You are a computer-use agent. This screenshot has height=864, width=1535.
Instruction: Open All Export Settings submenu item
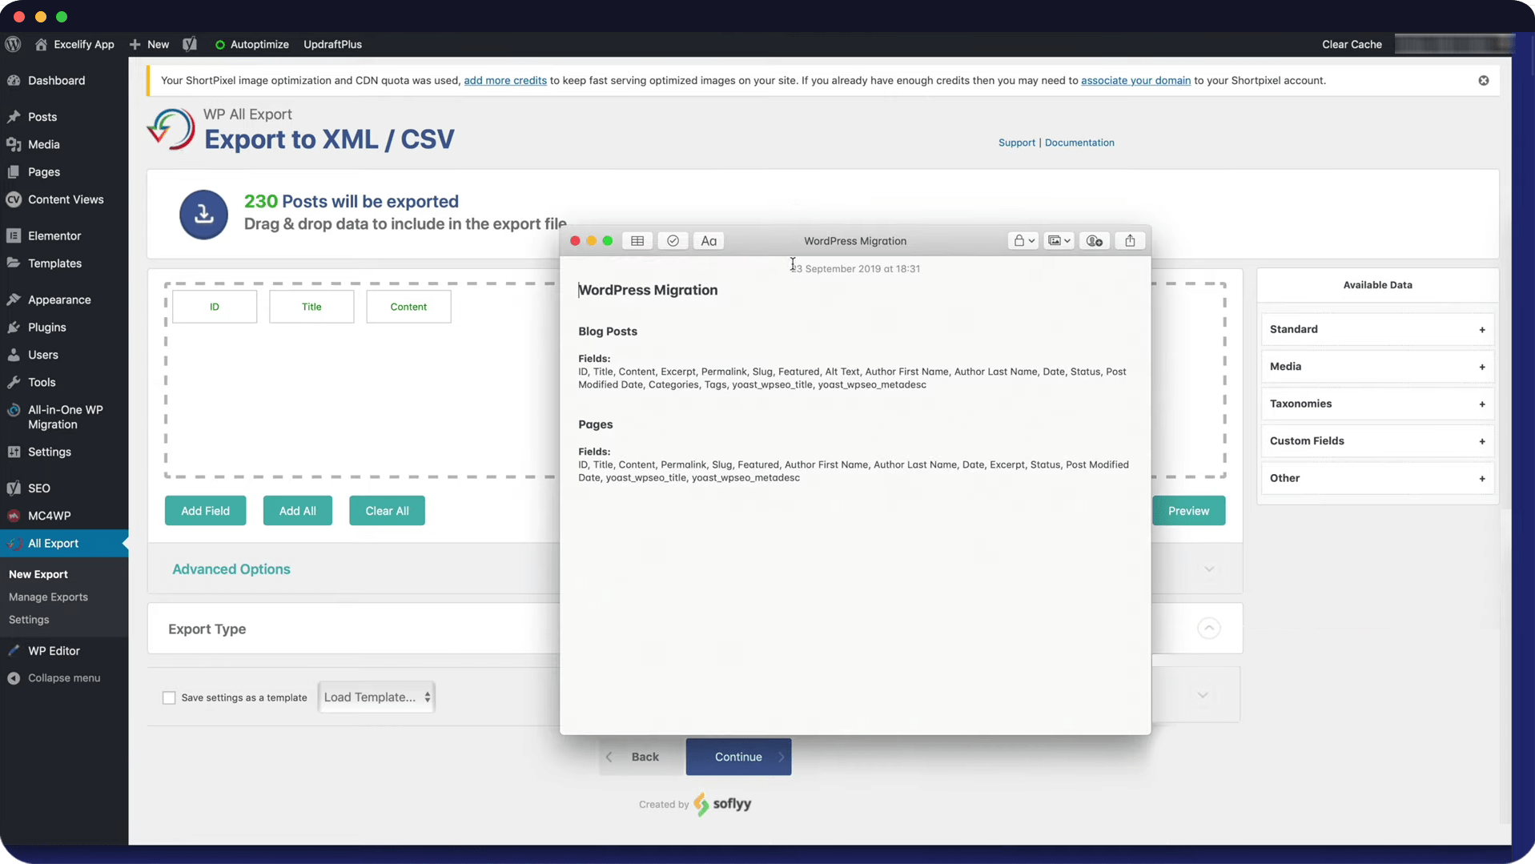tap(29, 620)
